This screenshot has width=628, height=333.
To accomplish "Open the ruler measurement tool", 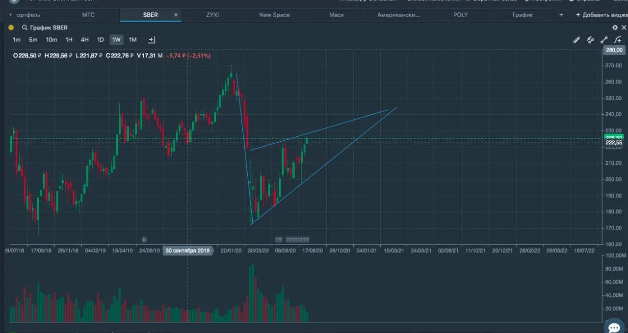I will 576,40.
